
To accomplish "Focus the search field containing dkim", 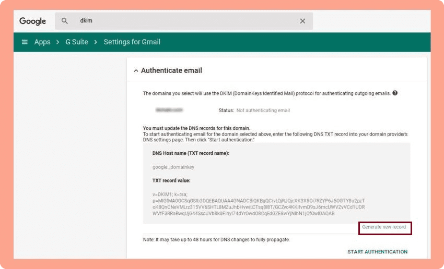I will pos(184,21).
